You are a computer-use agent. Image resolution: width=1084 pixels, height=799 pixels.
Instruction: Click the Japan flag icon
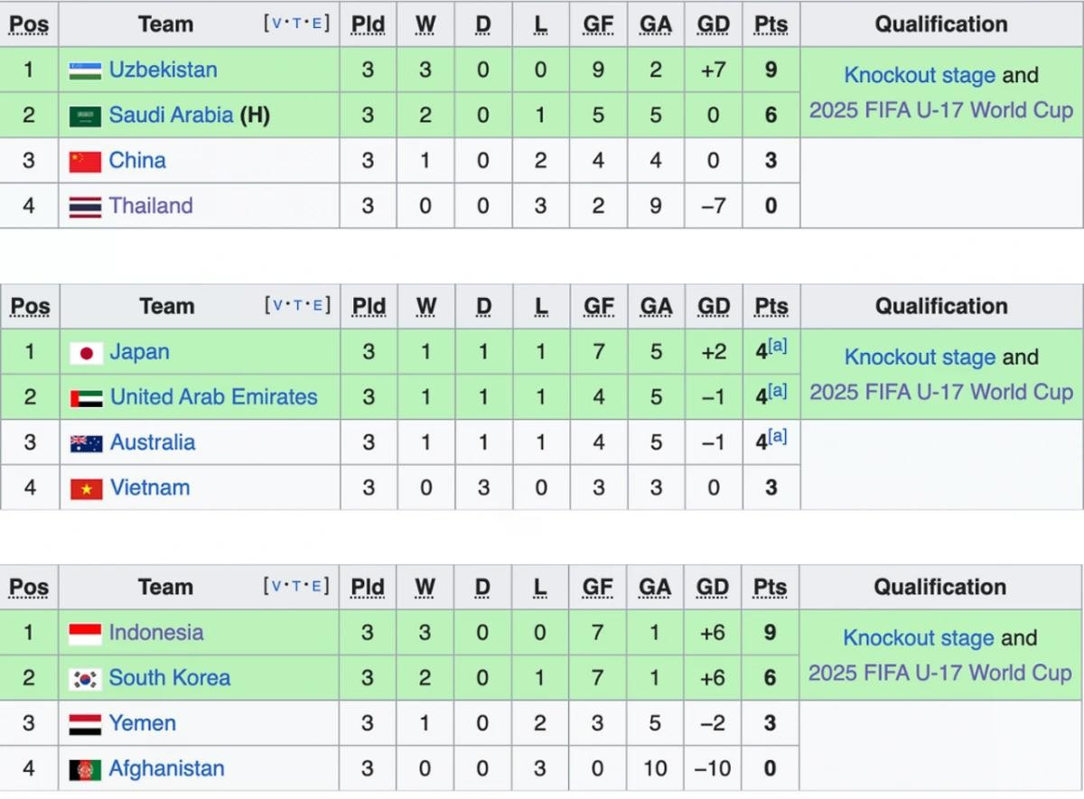coord(86,353)
